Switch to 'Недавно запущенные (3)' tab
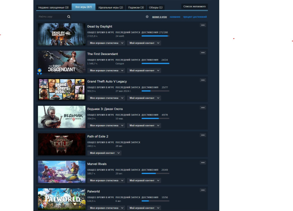This screenshot has height=211, width=293. [54, 7]
